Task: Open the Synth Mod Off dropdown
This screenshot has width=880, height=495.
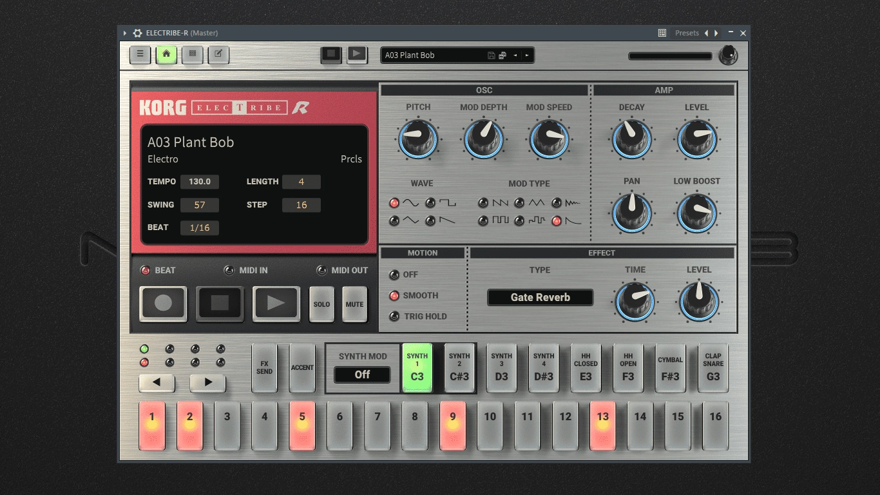Action: [362, 374]
